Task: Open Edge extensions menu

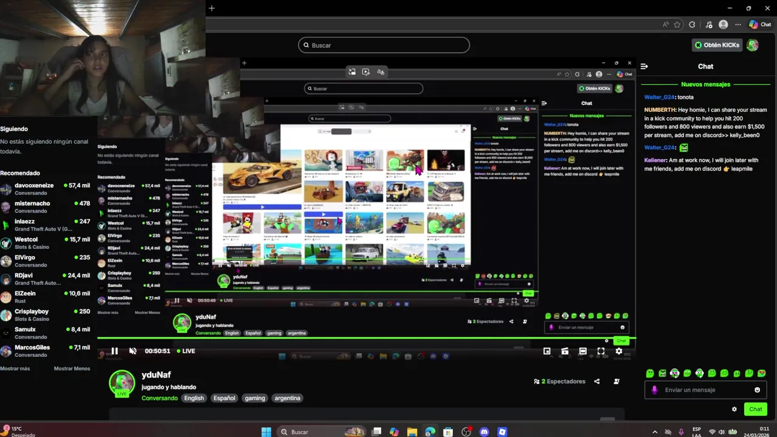Action: (x=692, y=25)
